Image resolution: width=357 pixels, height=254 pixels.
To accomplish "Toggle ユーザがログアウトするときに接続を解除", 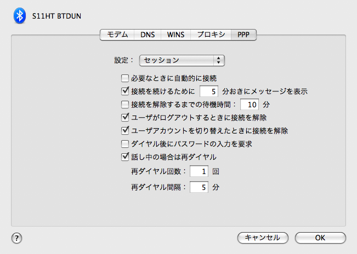I will click(124, 117).
